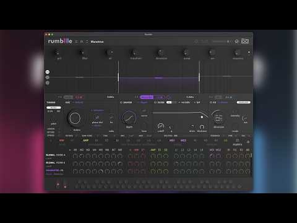Click the pitch knob
297x223 pixels.
pos(53,118)
